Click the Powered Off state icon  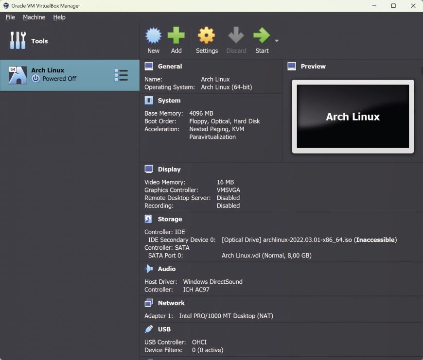[35, 78]
